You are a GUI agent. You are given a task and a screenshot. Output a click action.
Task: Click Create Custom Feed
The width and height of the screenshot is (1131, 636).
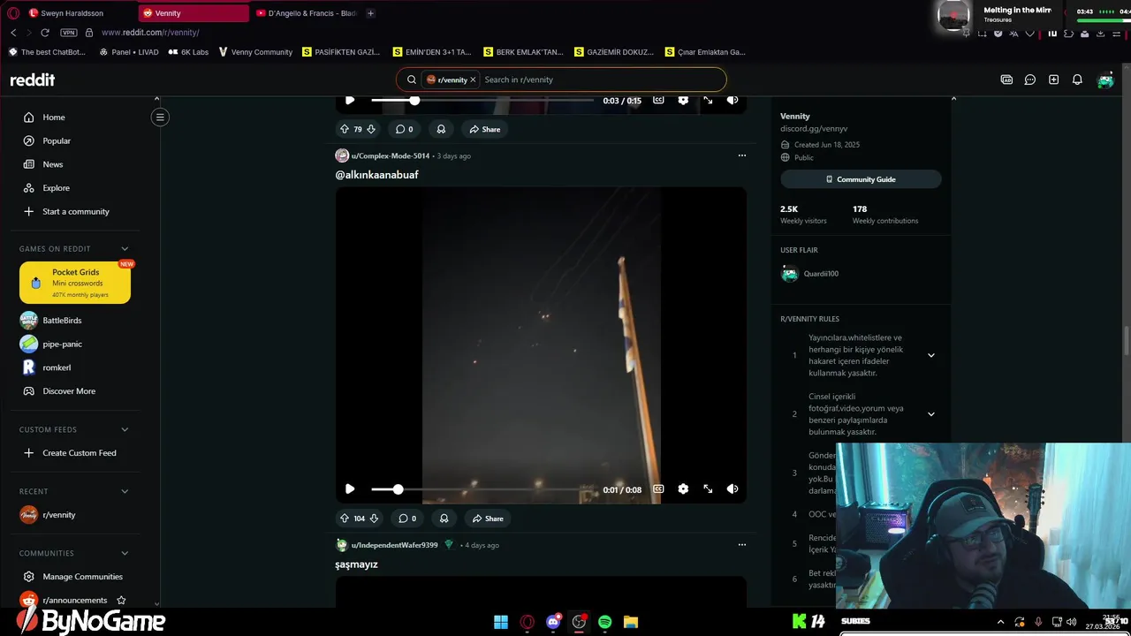[80, 453]
